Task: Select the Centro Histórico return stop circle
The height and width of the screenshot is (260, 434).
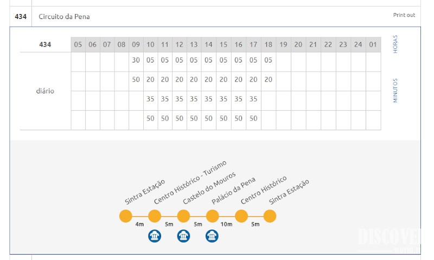Action: pyautogui.click(x=241, y=216)
